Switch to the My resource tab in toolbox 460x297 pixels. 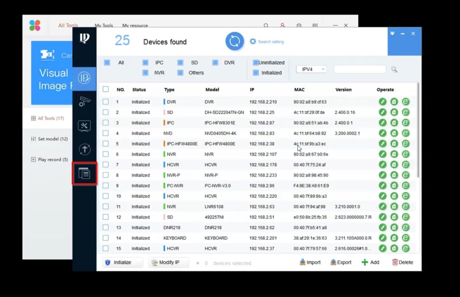[135, 25]
